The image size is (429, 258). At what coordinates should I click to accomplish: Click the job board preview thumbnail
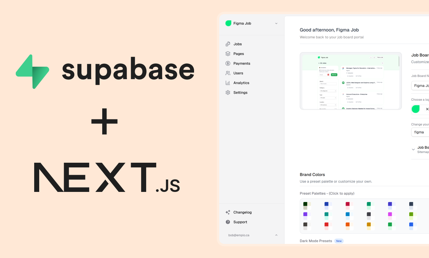(x=351, y=81)
